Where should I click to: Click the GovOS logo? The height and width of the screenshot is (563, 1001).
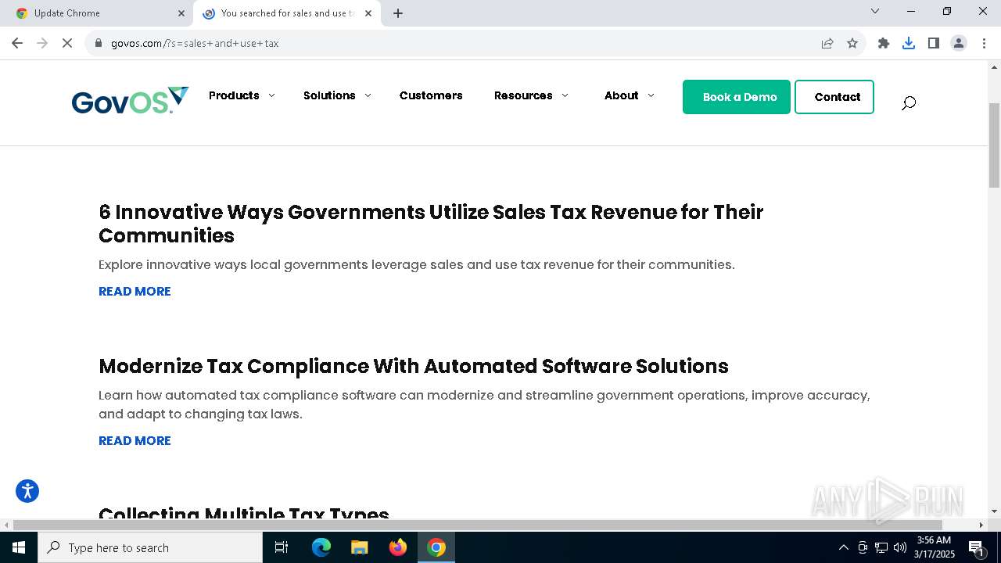click(130, 101)
